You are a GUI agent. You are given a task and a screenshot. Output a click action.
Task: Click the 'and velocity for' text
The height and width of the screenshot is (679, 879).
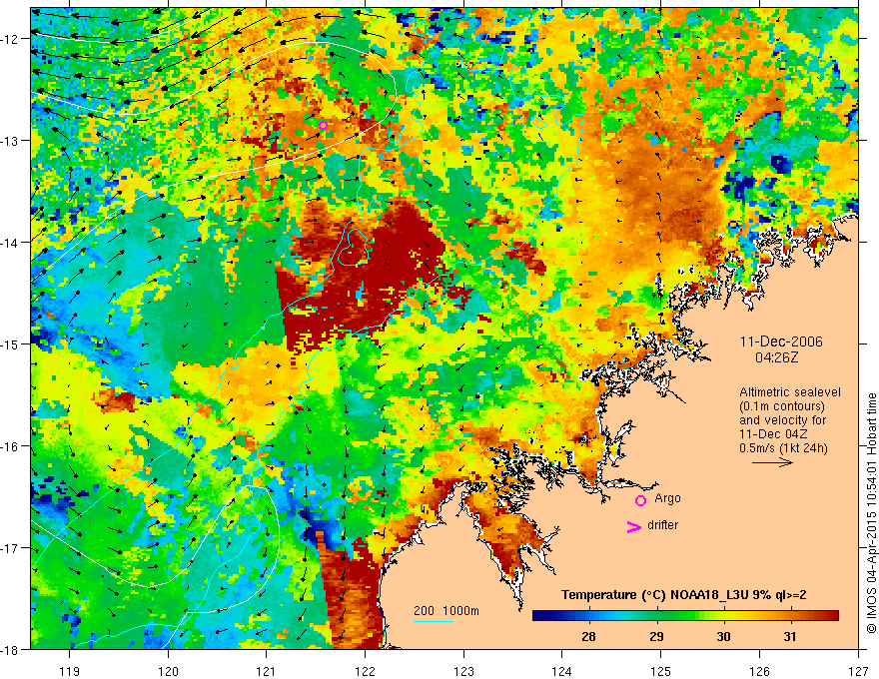pyautogui.click(x=782, y=420)
